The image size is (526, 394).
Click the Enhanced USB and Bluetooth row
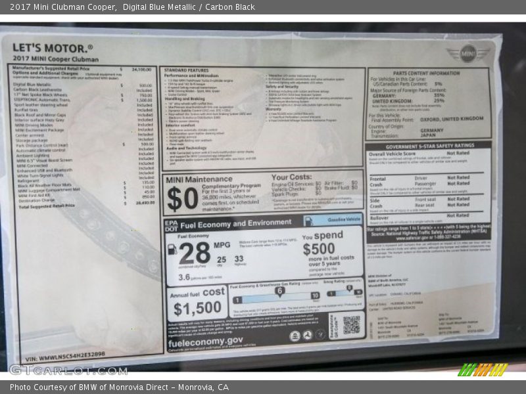(x=85, y=170)
